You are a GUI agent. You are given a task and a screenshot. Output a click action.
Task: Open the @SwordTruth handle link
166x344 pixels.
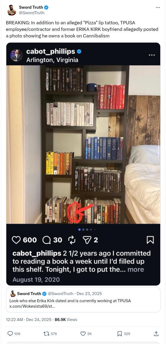point(31,13)
